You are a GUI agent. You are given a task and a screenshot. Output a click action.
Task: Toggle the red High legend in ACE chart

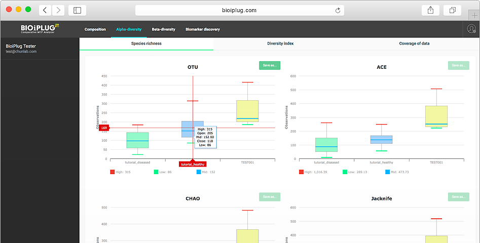301,172
